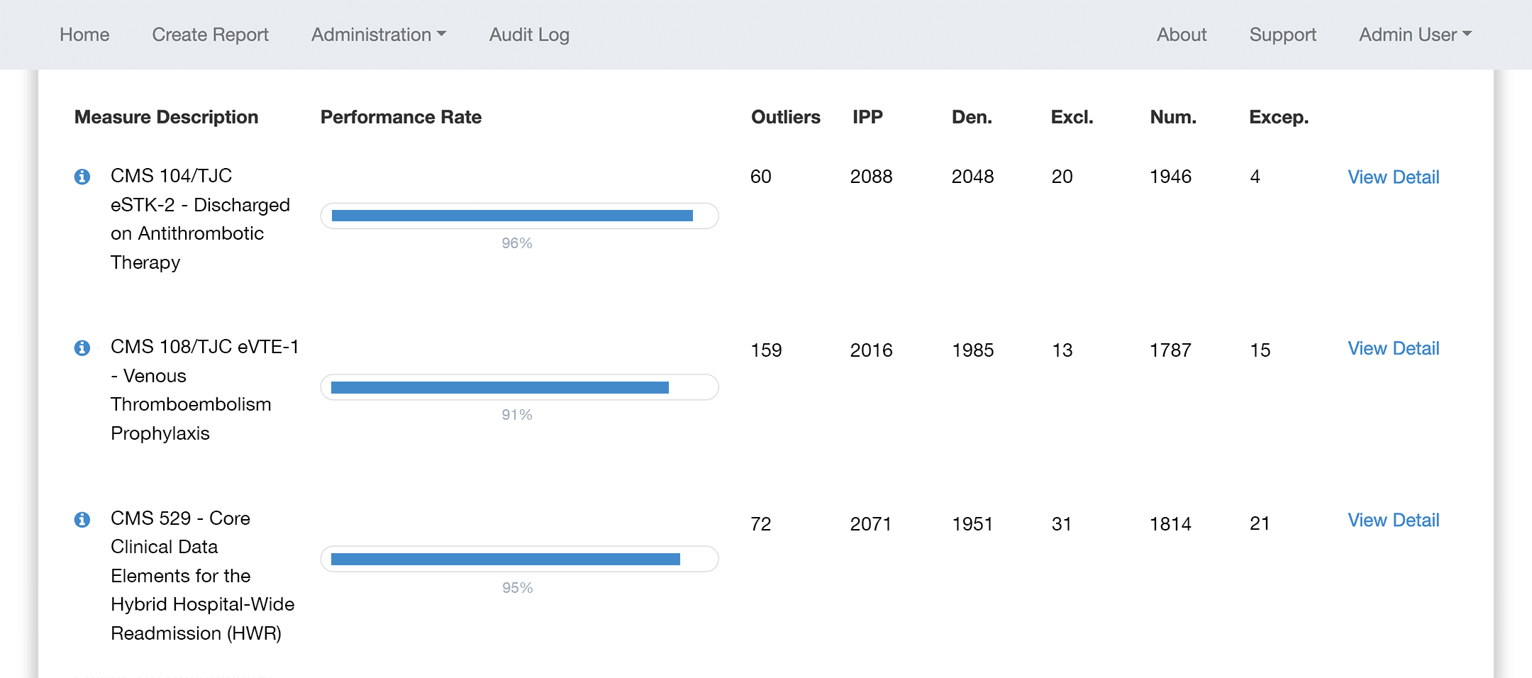This screenshot has width=1532, height=678.
Task: Click the 91% label under the bar
Action: click(x=517, y=415)
